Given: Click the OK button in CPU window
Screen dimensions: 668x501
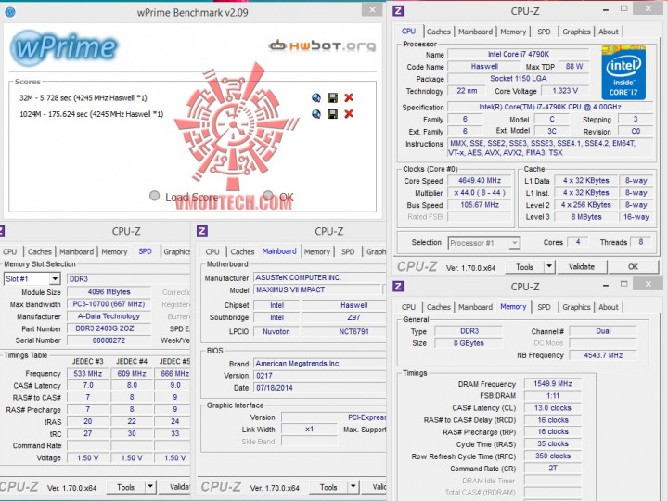Looking at the screenshot, I should click(633, 267).
